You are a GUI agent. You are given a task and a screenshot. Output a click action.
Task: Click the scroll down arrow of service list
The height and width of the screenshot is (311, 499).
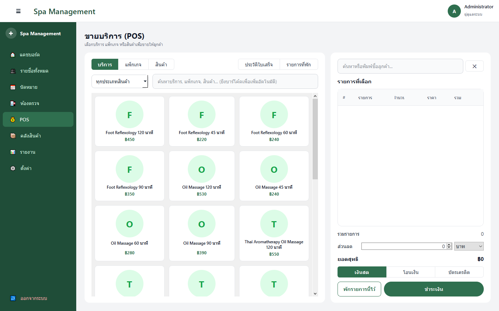(315, 294)
